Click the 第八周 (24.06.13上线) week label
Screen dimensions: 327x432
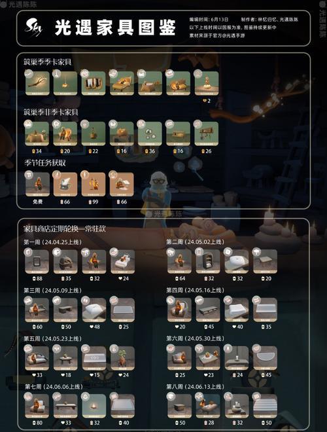(x=195, y=387)
